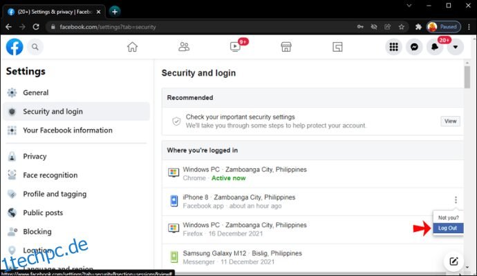Close the Settings & privacy tab

(99, 12)
